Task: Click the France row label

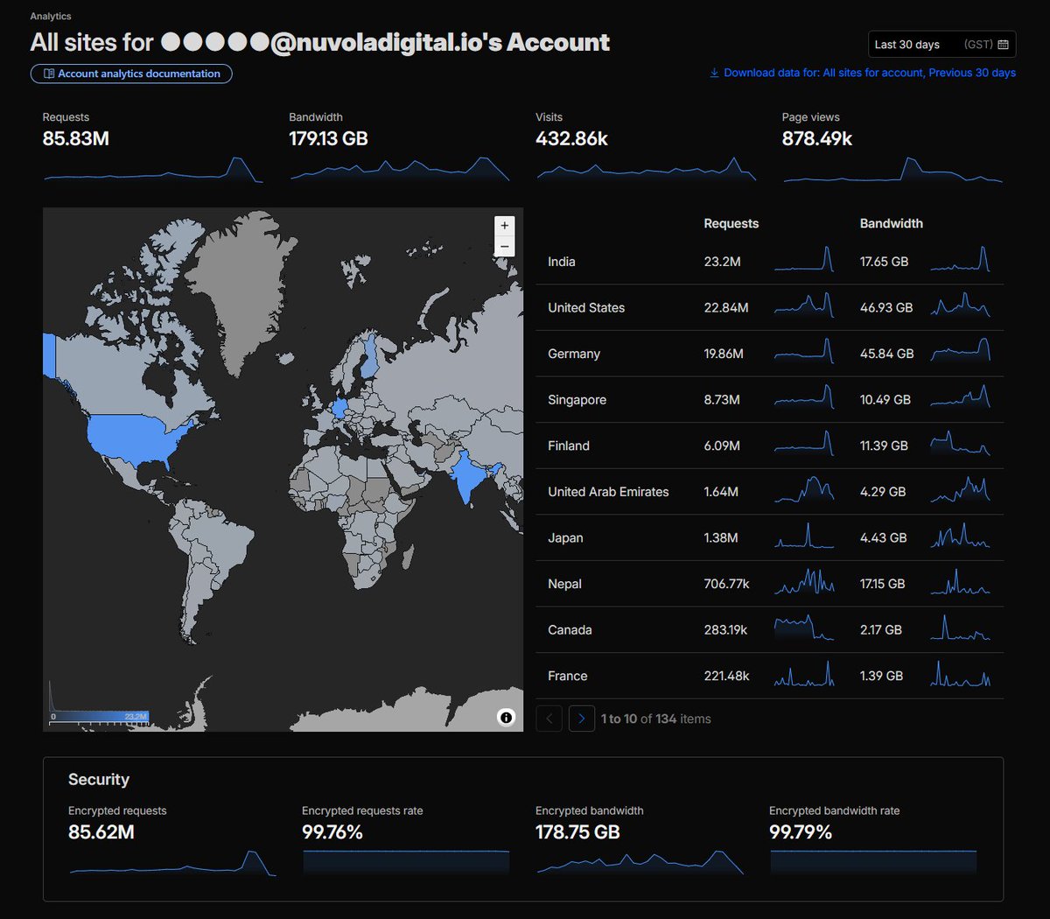Action: tap(568, 676)
